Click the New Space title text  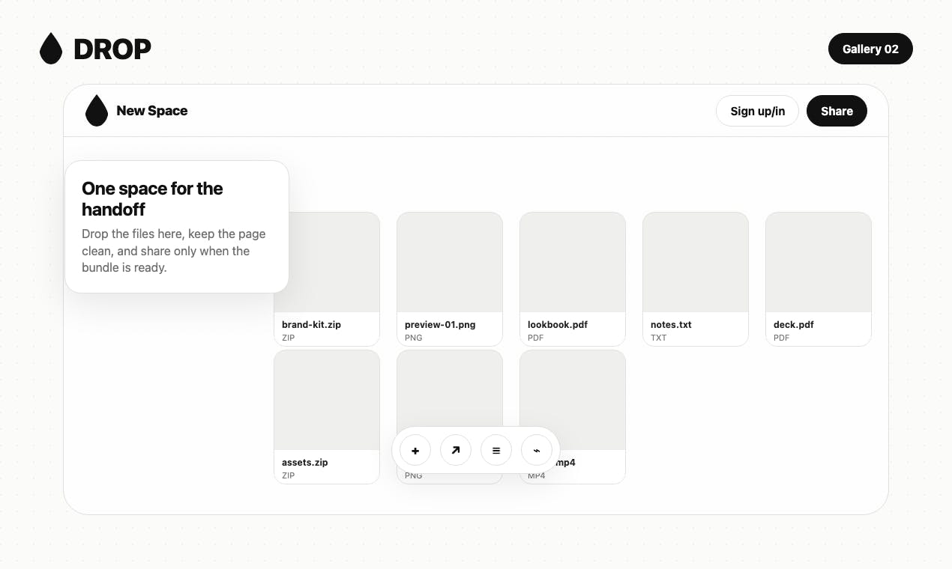(x=152, y=111)
